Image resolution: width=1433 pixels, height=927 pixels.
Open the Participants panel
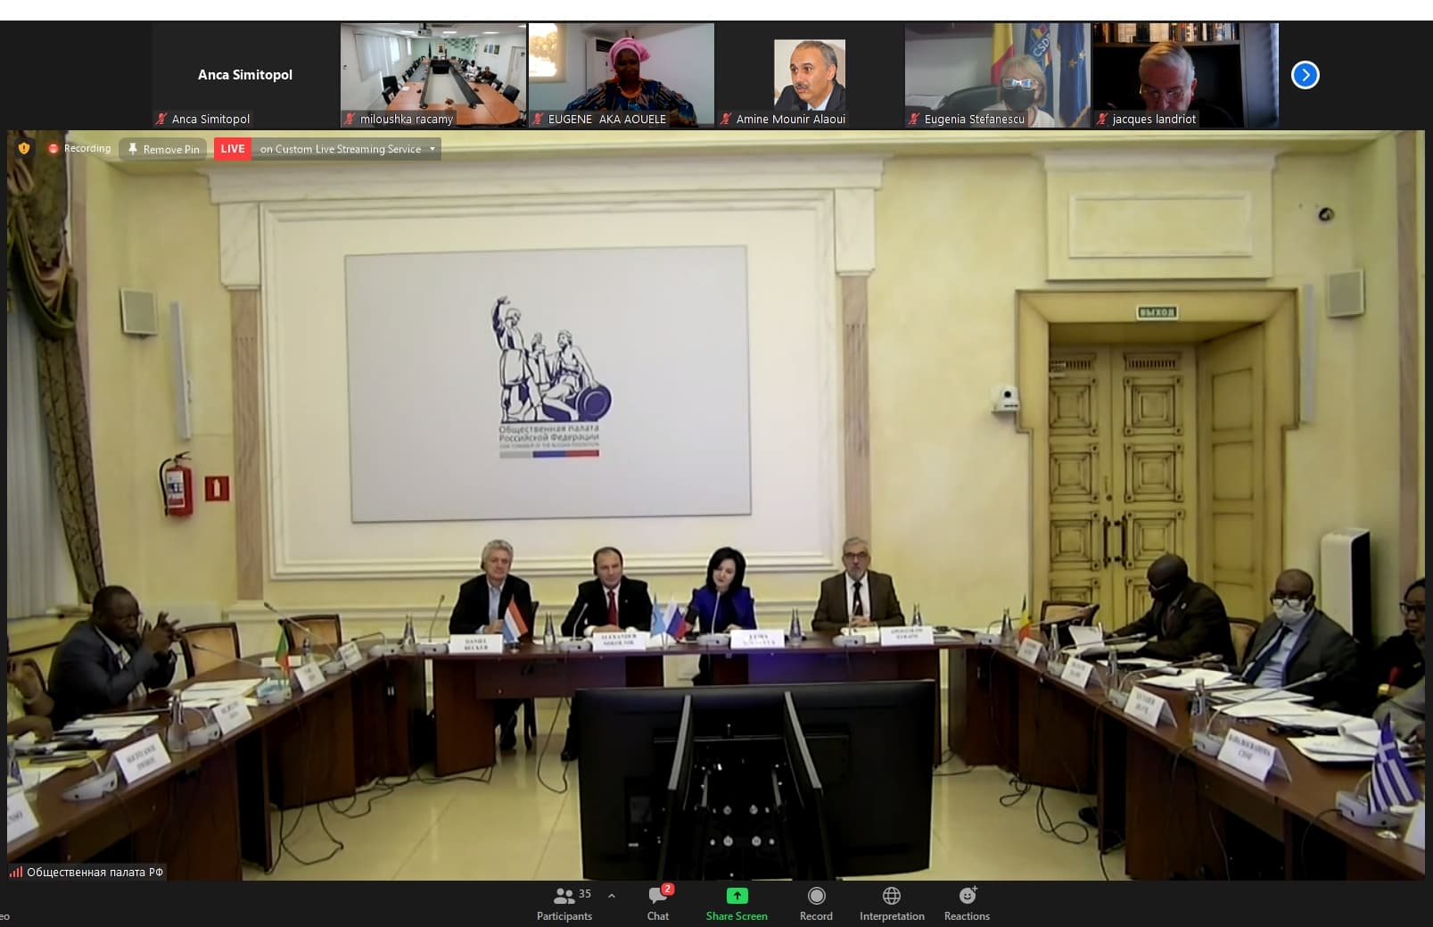tap(564, 902)
